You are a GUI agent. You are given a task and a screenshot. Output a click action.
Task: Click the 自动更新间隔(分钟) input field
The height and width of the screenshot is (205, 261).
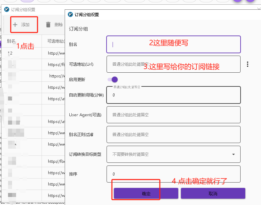(x=174, y=95)
